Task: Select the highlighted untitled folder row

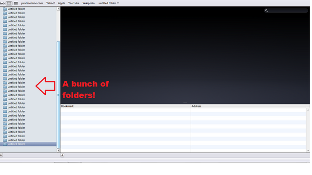Action: [28, 144]
